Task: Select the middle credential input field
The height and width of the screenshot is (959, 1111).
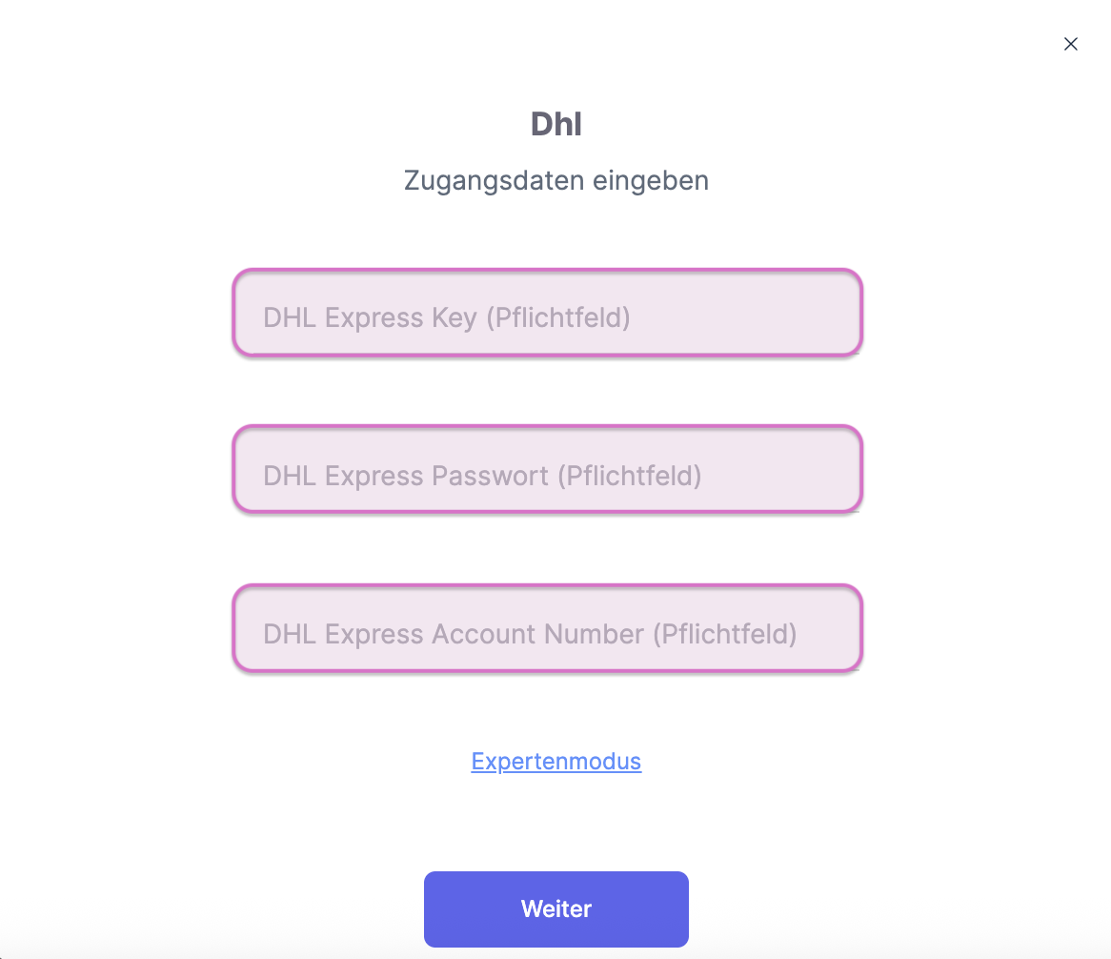Action: 547,469
